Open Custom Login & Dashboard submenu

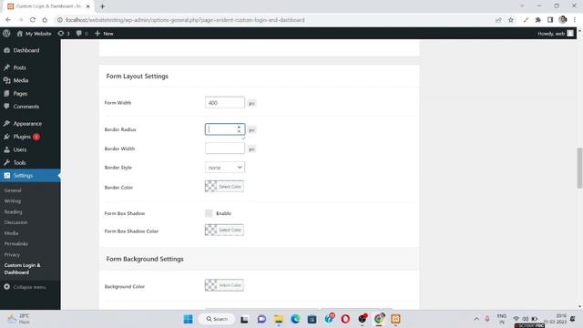22,269
